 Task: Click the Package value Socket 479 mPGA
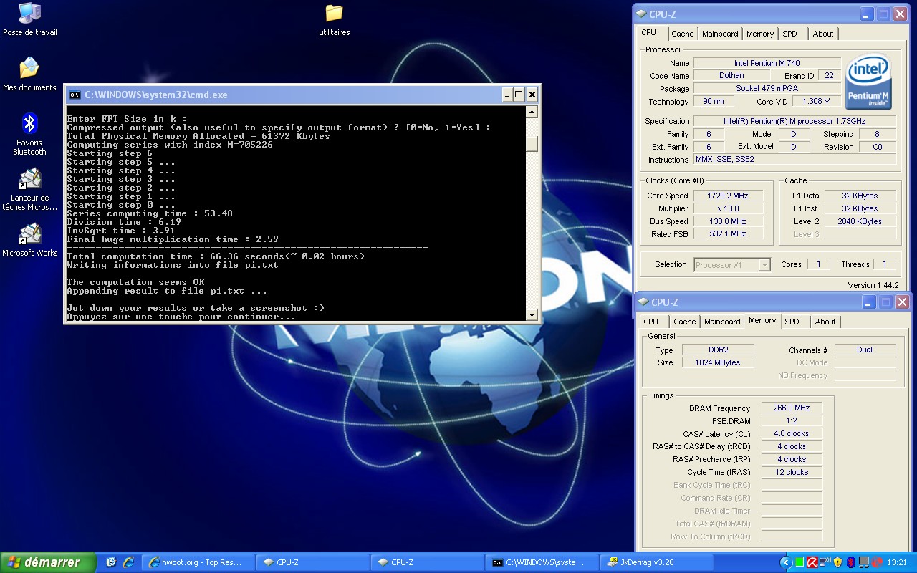767,88
